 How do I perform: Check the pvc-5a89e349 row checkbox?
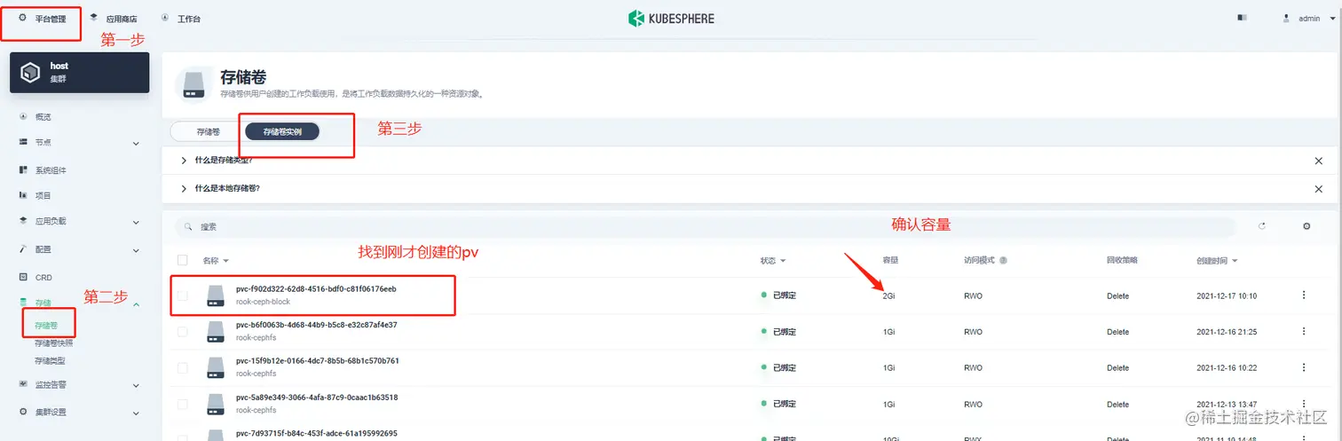pos(183,404)
